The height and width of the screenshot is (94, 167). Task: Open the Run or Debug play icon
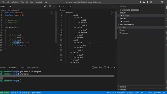45,6
